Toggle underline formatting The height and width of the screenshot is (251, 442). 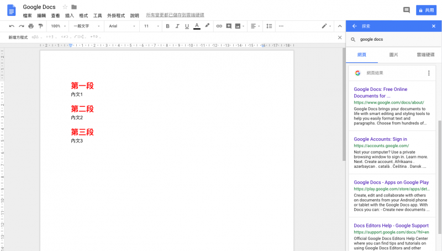click(187, 26)
